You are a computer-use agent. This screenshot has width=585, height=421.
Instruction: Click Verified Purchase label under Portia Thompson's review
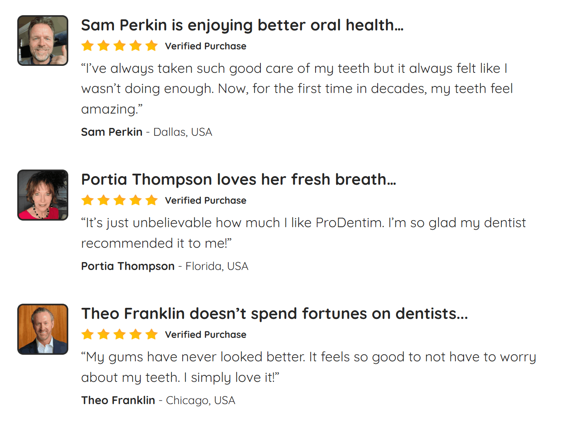206,201
